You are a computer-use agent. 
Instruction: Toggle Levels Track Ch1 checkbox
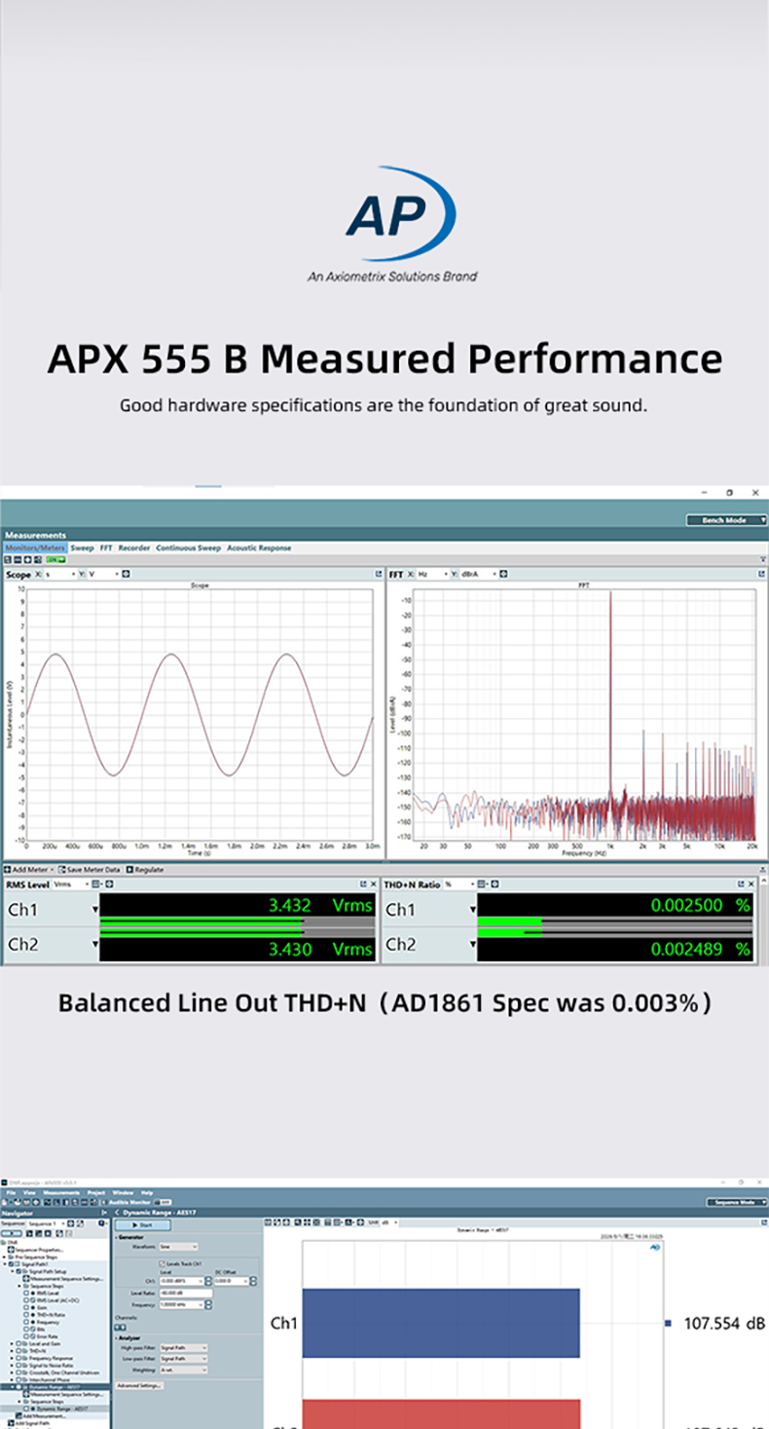point(162,1263)
